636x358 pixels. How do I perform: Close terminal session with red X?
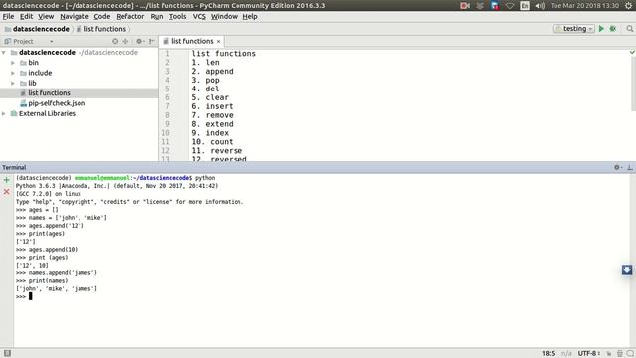click(x=7, y=191)
